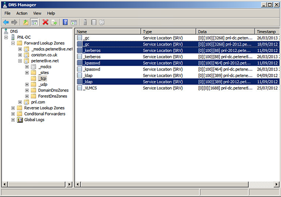The width and height of the screenshot is (281, 197).
Task: Expand the _msdcs.petenetlive.net zone
Action: [20, 49]
